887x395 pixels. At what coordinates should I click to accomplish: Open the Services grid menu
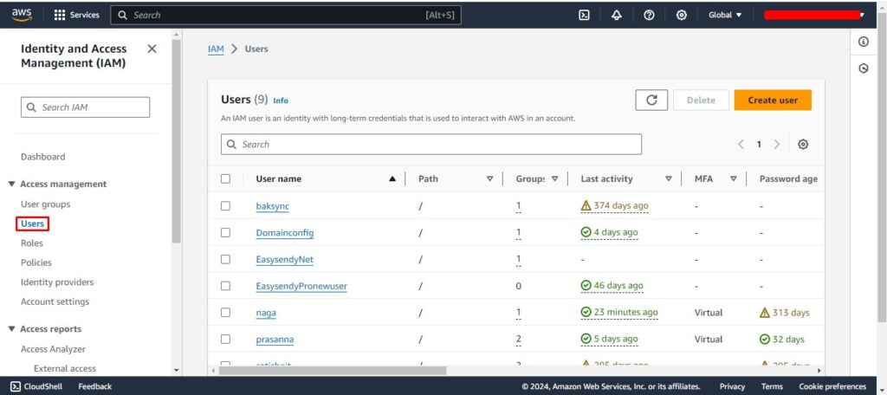(x=76, y=16)
